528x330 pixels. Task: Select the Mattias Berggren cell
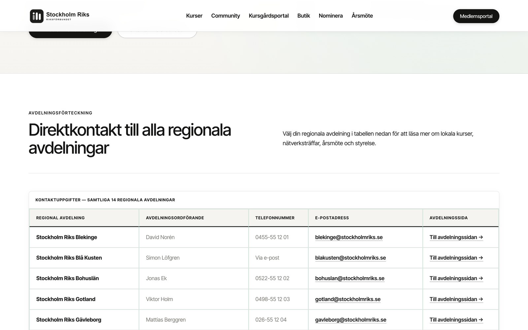point(194,320)
